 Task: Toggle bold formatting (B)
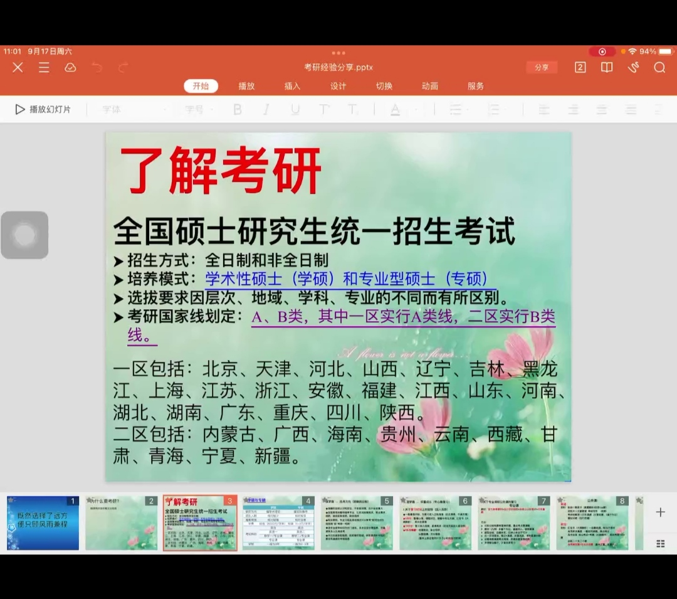pos(238,110)
